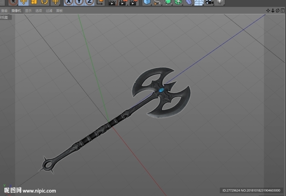Select the live selection arrow tool
286x196 pixels.
13,2
